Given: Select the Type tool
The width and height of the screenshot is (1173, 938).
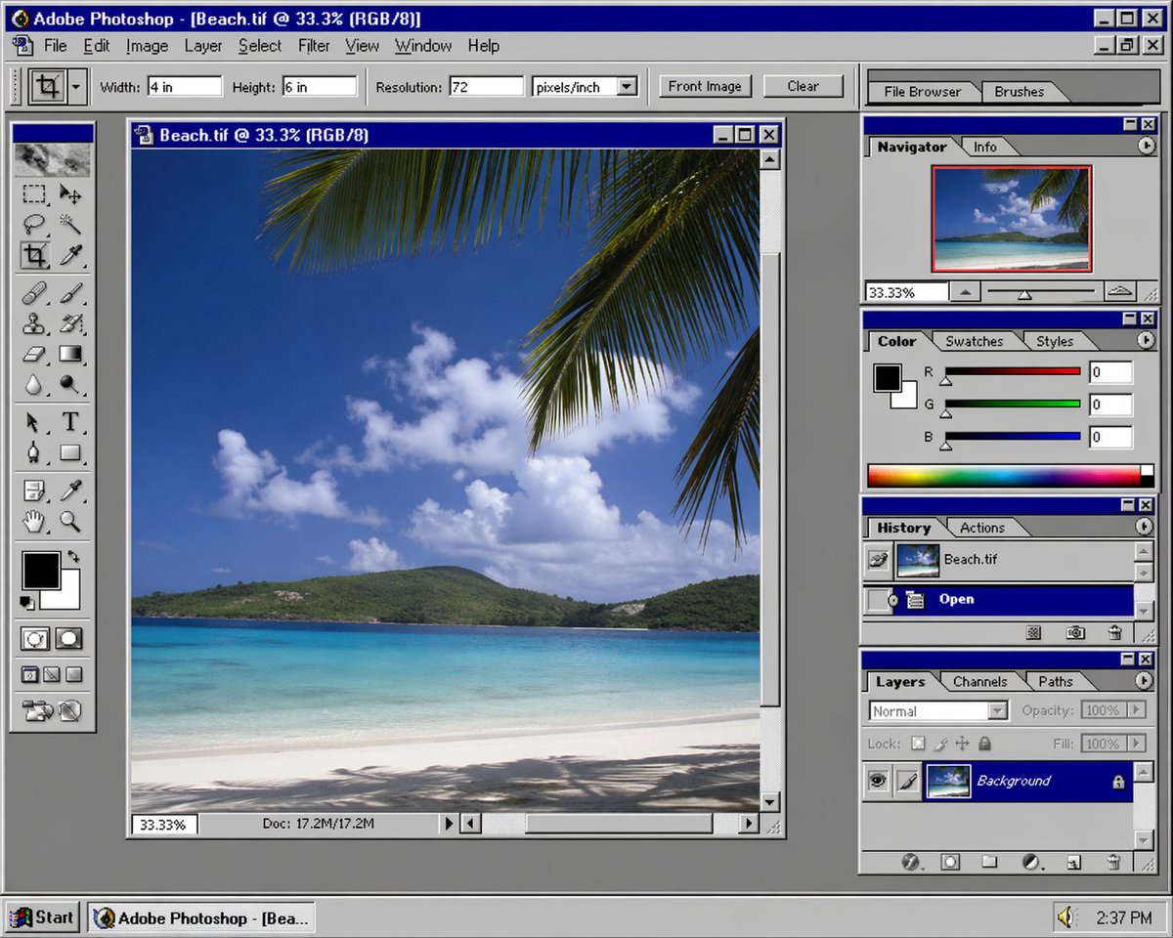Looking at the screenshot, I should point(70,422).
